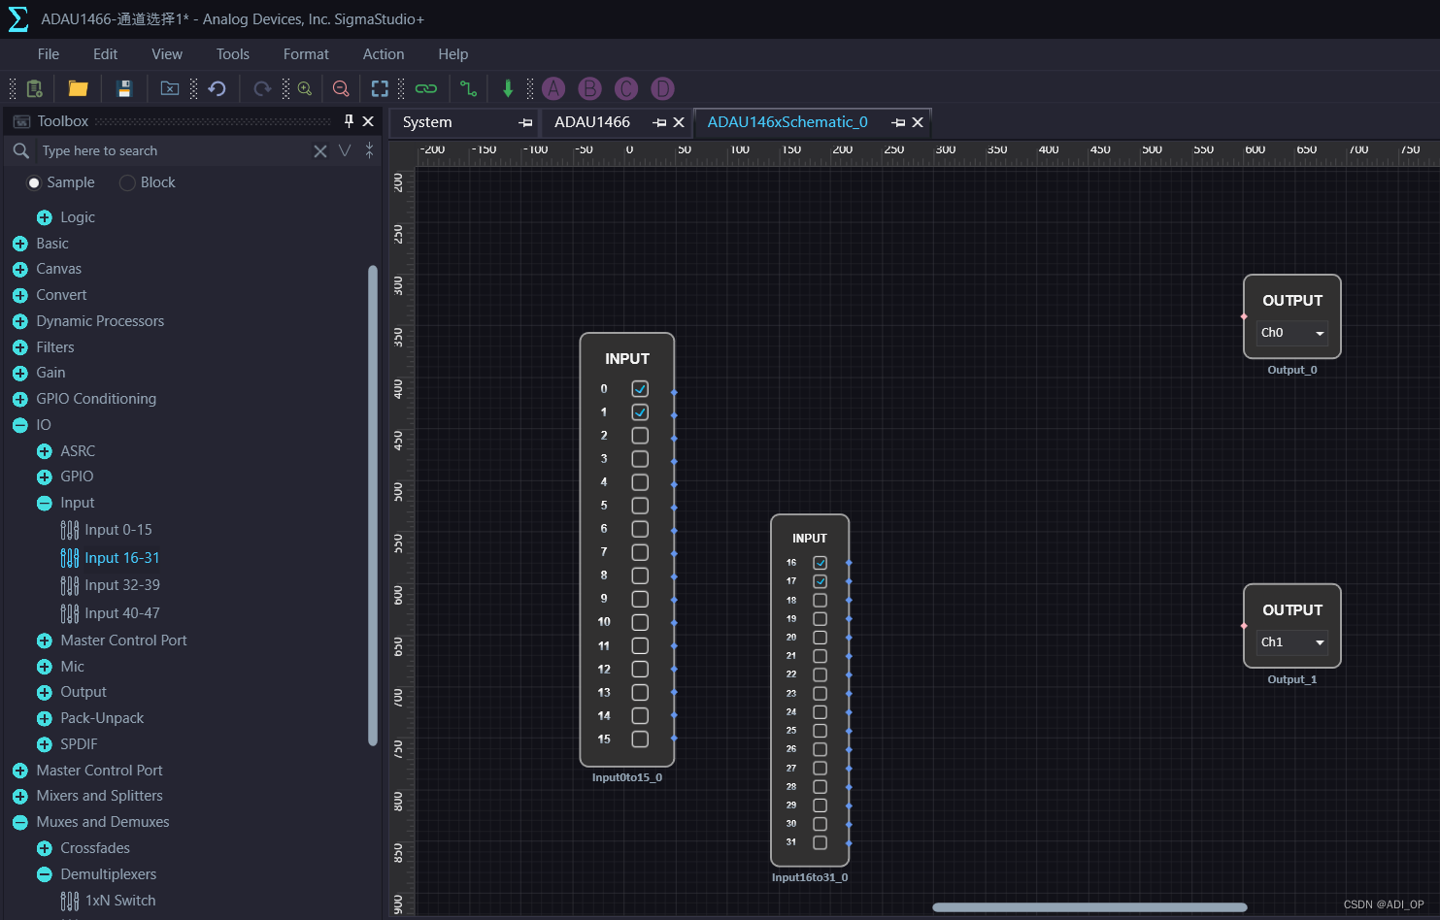The height and width of the screenshot is (920, 1440).
Task: Expand the ASRC subcategory
Action: click(45, 451)
